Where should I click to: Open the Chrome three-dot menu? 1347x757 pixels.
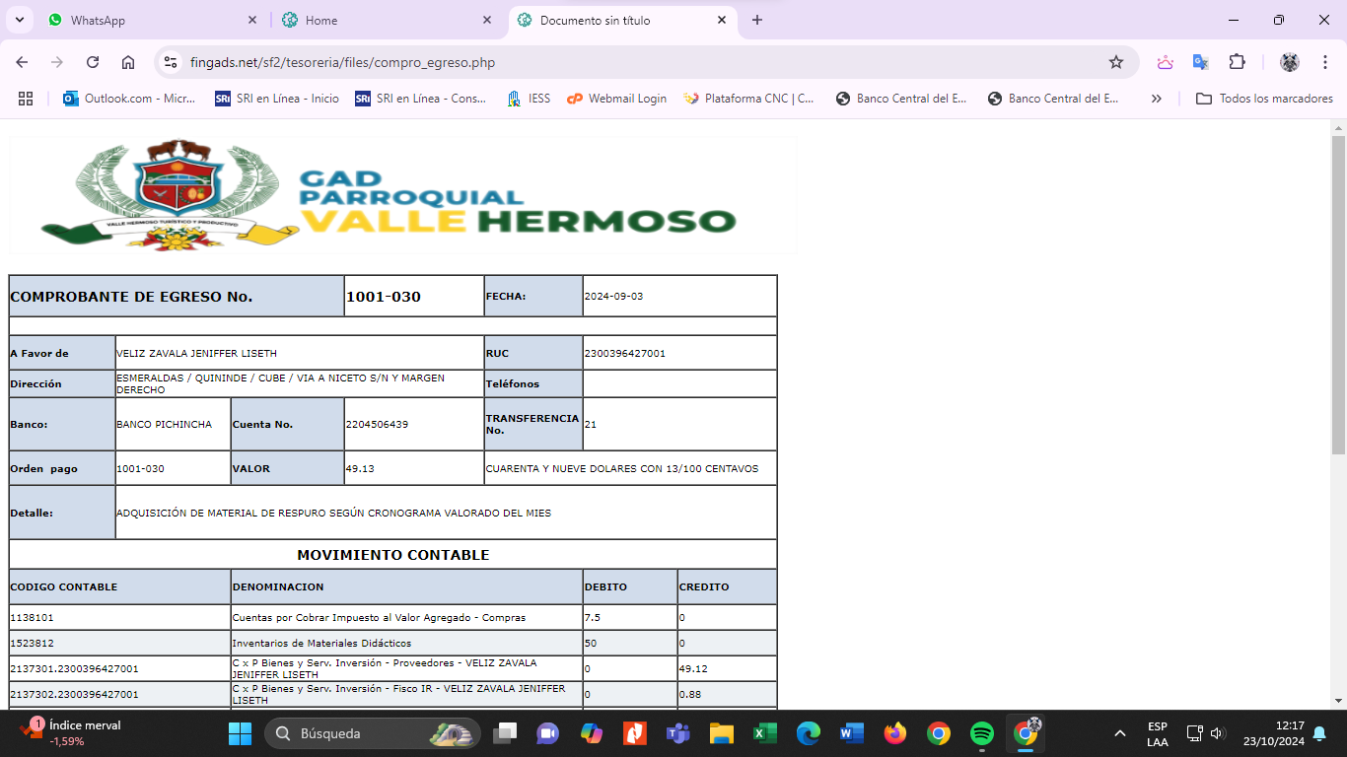point(1325,62)
